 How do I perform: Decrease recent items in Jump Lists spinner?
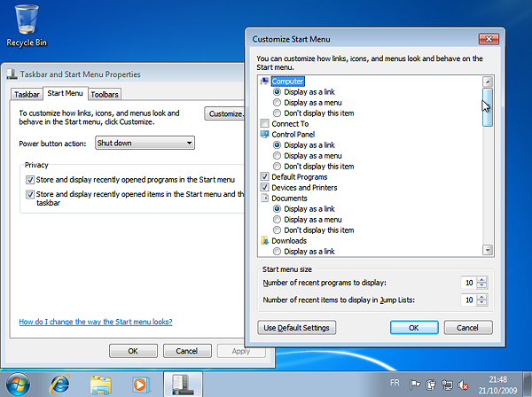tap(481, 304)
